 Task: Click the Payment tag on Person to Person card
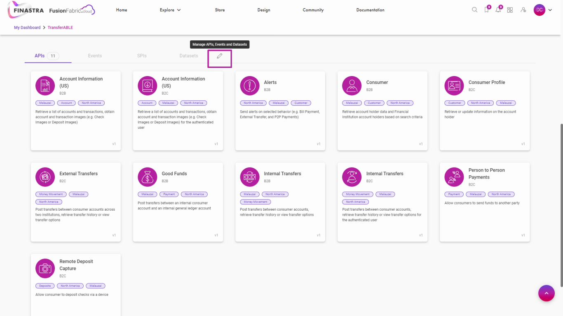[454, 194]
